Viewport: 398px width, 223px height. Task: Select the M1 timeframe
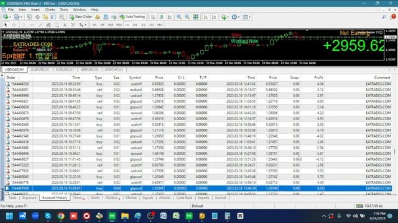point(94,25)
